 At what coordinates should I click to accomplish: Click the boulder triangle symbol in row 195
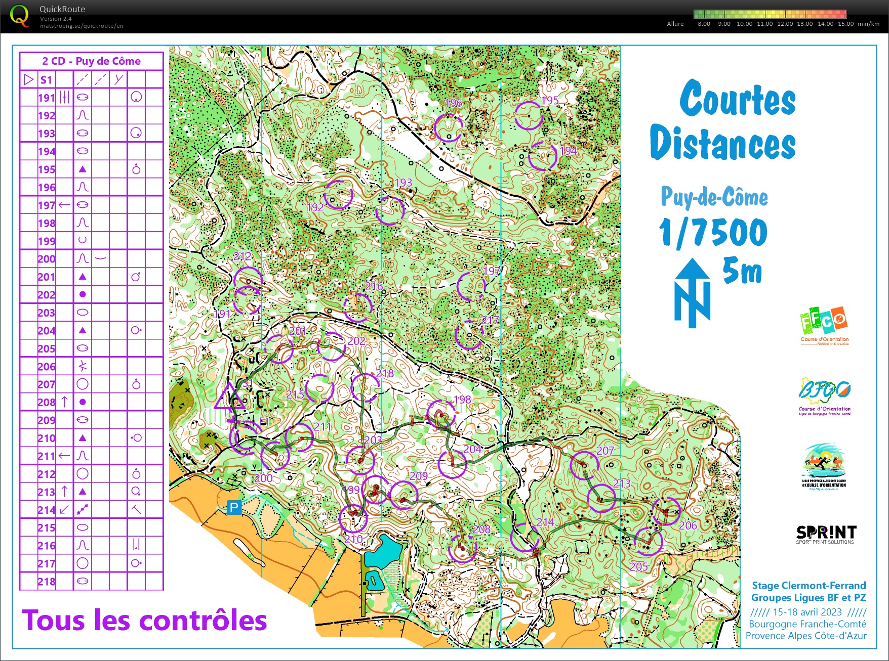(83, 169)
